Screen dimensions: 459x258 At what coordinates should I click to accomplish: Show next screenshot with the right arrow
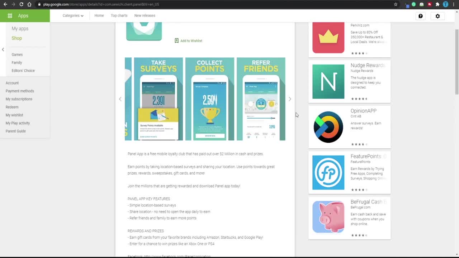tap(290, 99)
